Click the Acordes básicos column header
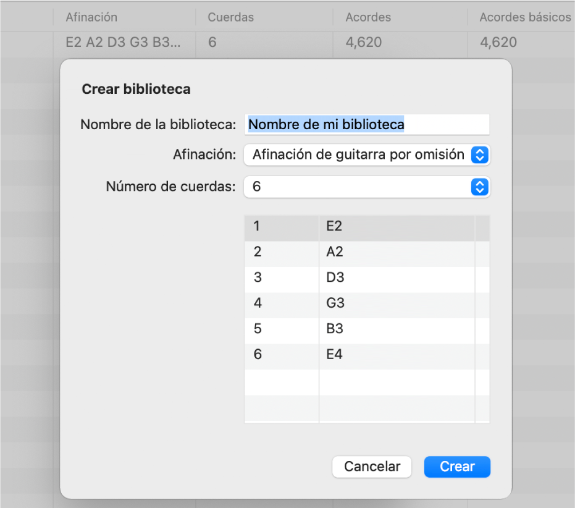This screenshot has height=508, width=575. click(x=525, y=17)
